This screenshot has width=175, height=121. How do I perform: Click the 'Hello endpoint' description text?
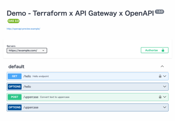[x=41, y=76]
